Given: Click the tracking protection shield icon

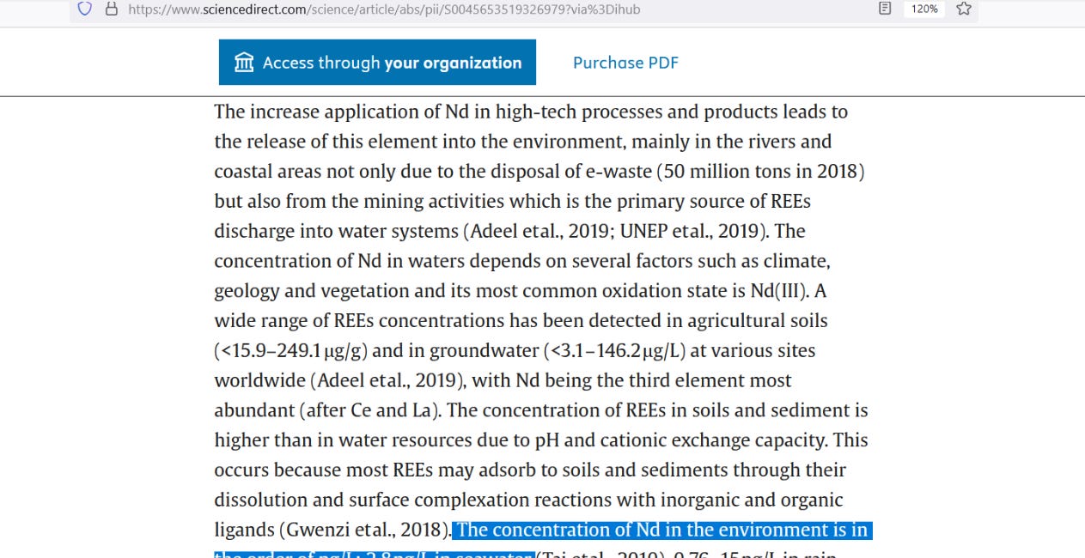Looking at the screenshot, I should (82, 9).
